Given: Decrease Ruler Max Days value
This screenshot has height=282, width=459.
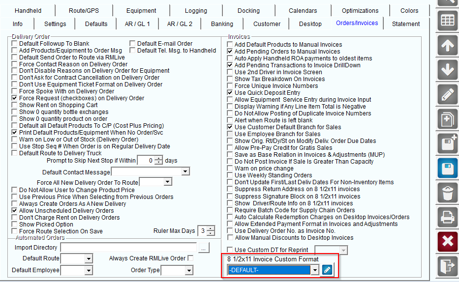Looking at the screenshot, I should pyautogui.click(x=211, y=233).
